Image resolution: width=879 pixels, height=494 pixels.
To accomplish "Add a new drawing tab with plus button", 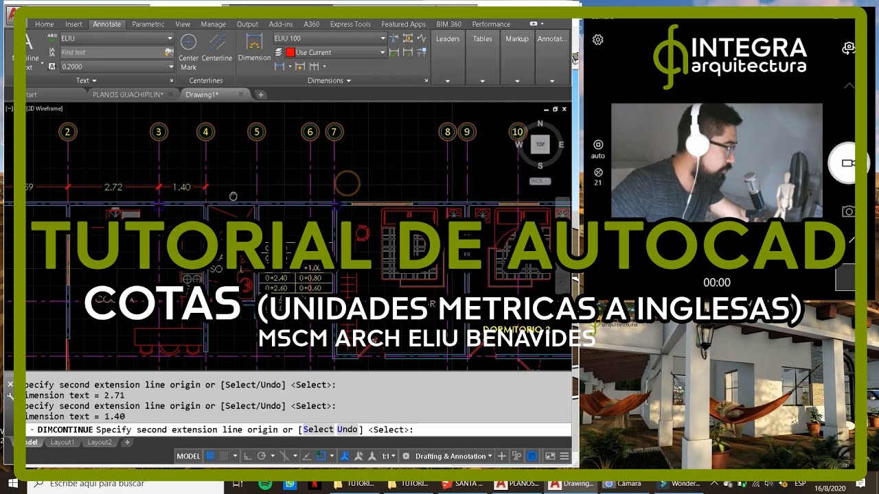I will click(x=261, y=95).
